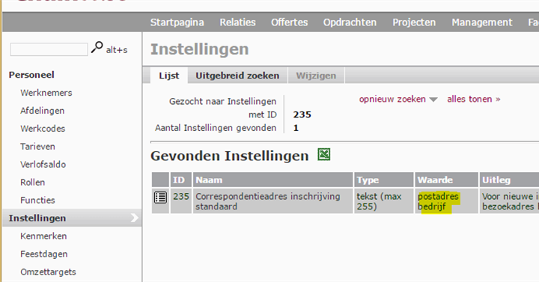The image size is (539, 282).
Task: Open Omzettargets in the sidebar
Action: 48,272
